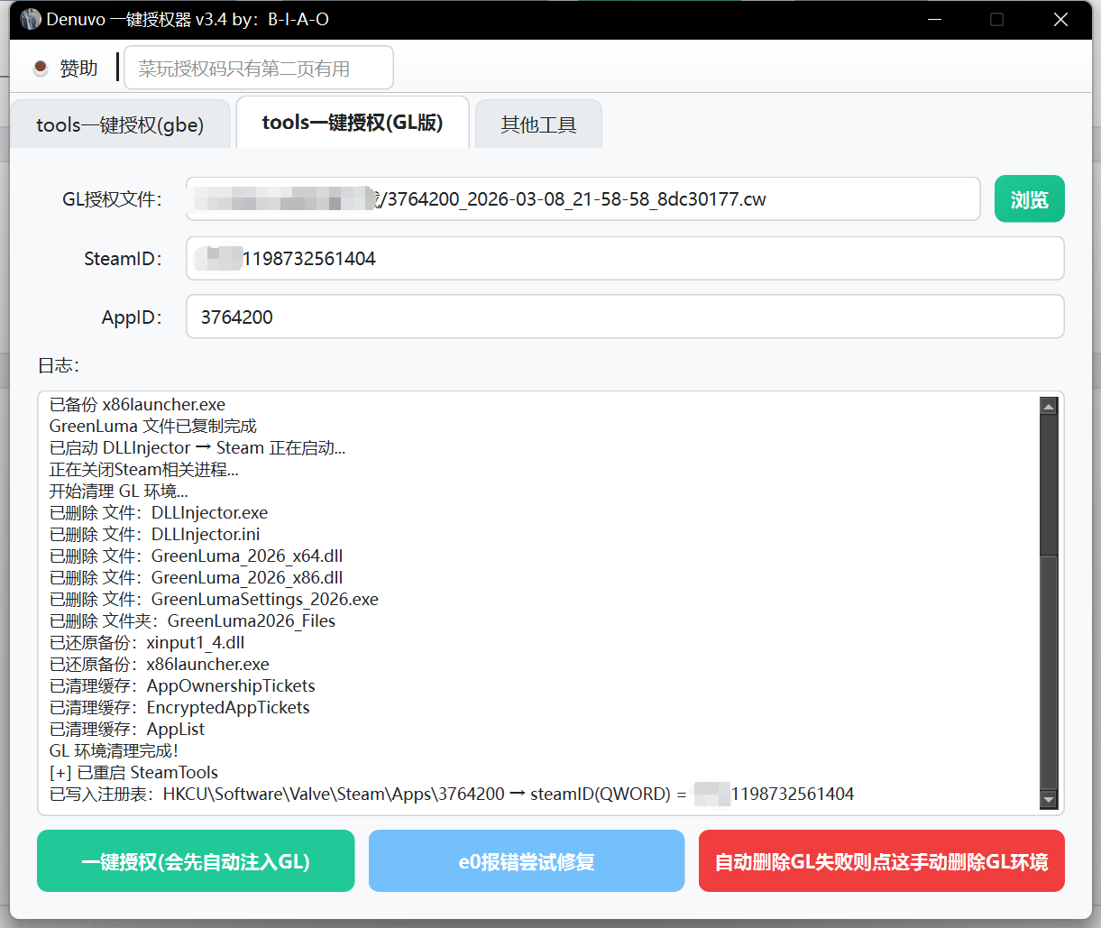This screenshot has width=1101, height=928.
Task: Close the Denuvo 一键授权器 window
Action: [x=1060, y=19]
